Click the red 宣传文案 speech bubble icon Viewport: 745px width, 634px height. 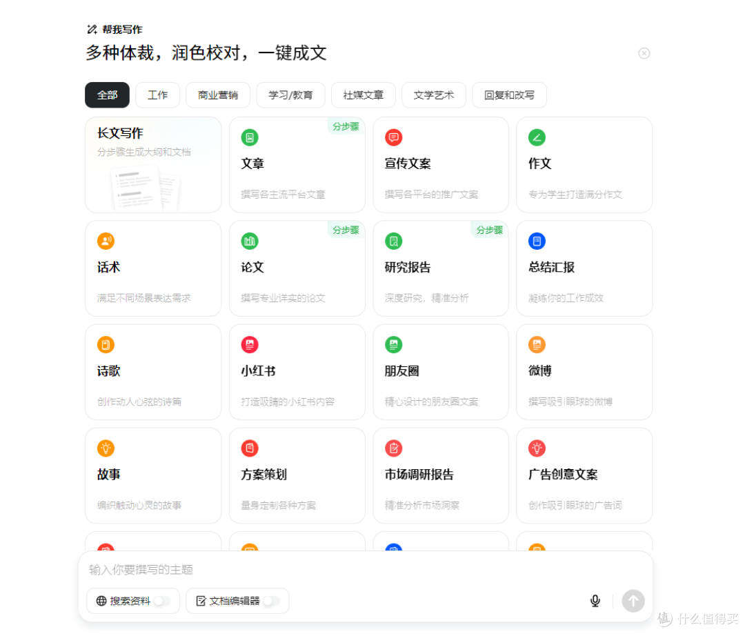click(393, 138)
